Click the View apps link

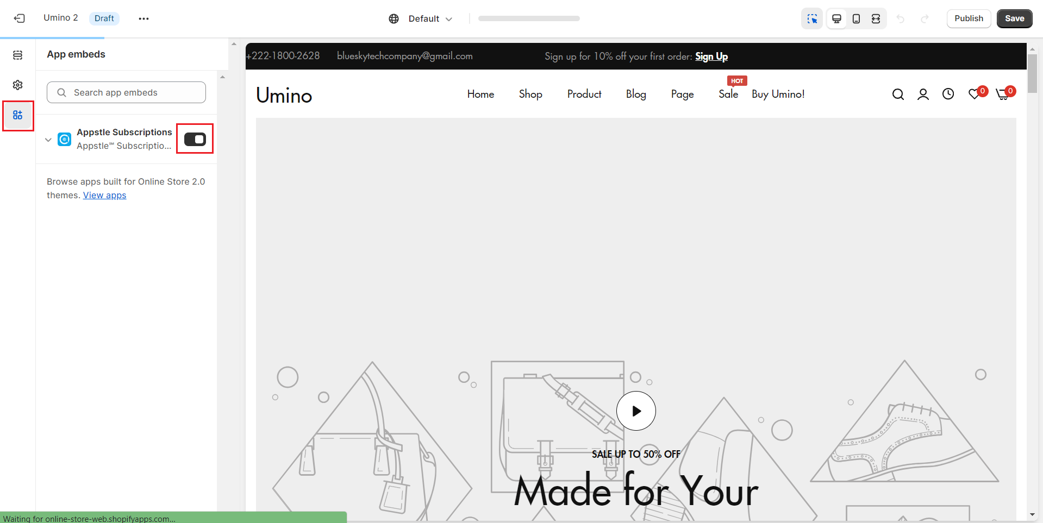(104, 196)
